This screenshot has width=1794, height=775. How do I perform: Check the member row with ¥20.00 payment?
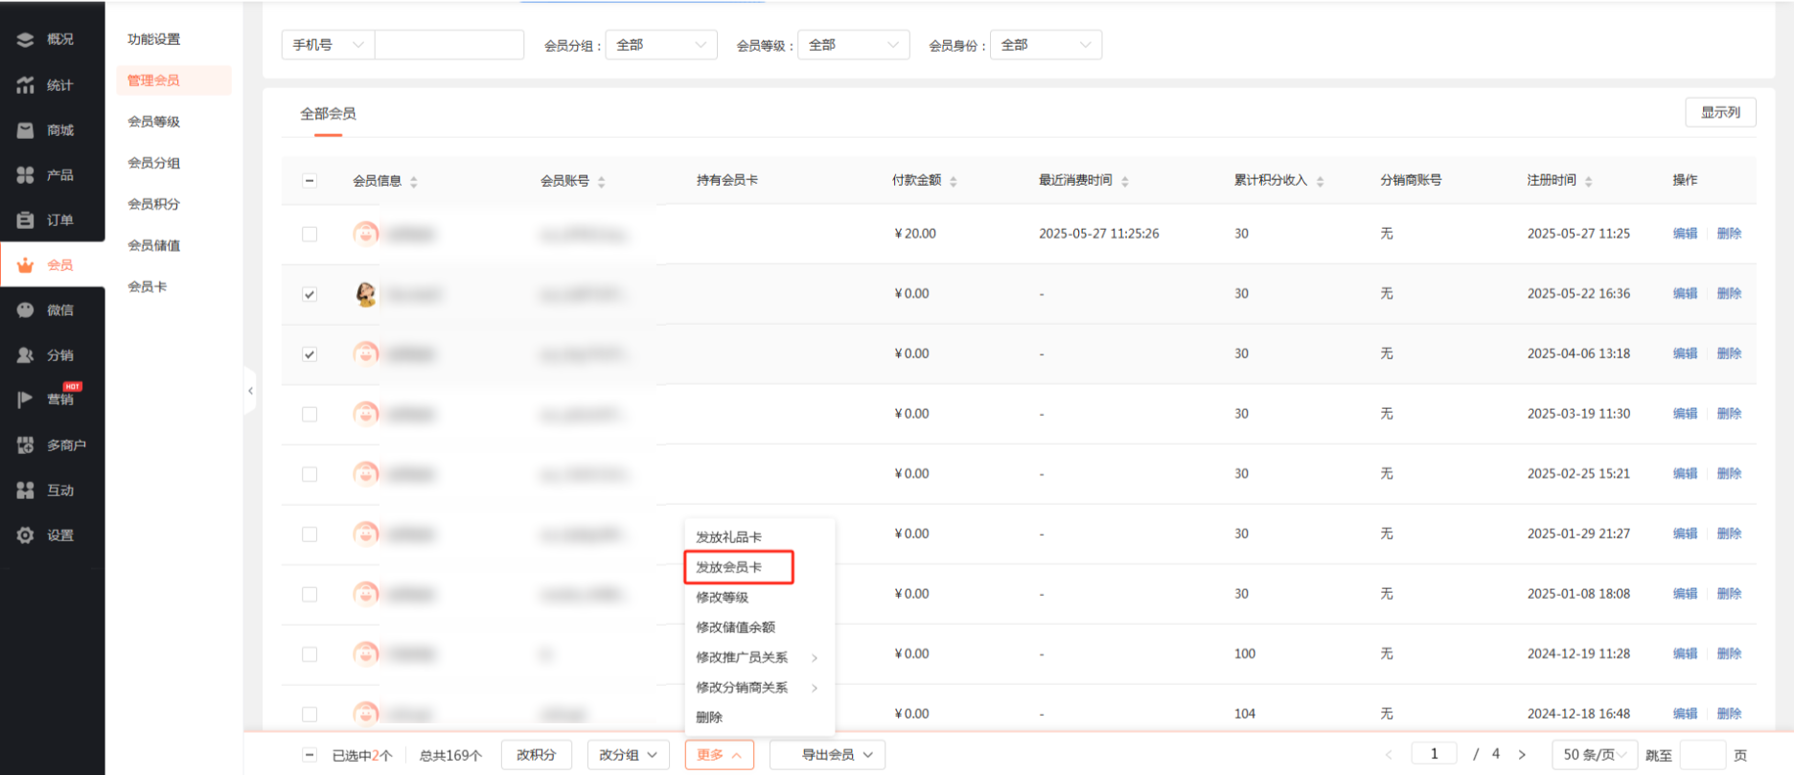310,234
